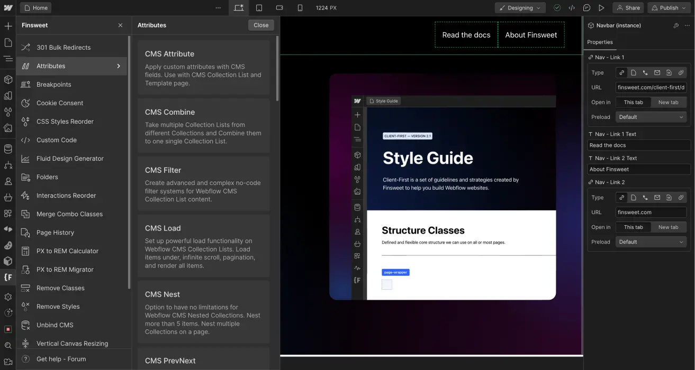This screenshot has height=370, width=695.
Task: Open the Add elements plus icon
Action: coord(8,25)
